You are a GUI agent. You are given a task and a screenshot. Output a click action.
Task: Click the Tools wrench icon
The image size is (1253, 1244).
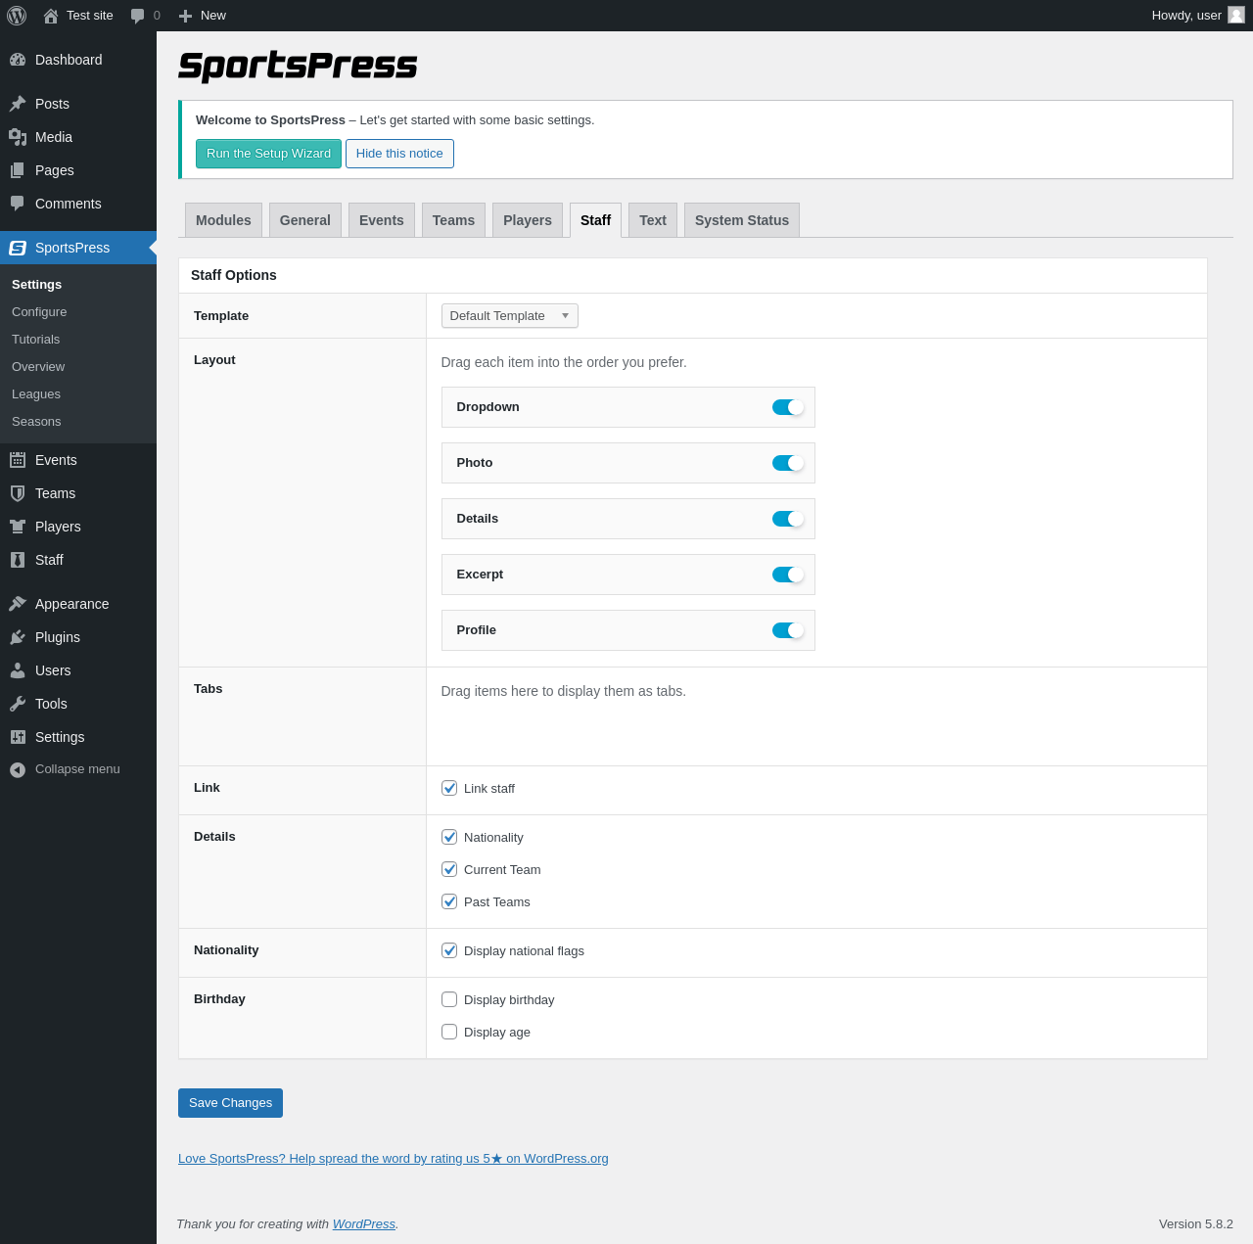[x=18, y=704]
